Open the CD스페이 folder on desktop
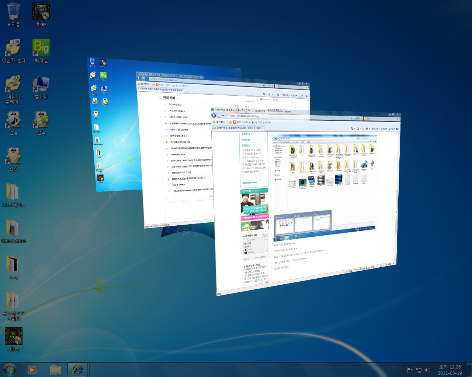This screenshot has height=377, width=472. 14,196
